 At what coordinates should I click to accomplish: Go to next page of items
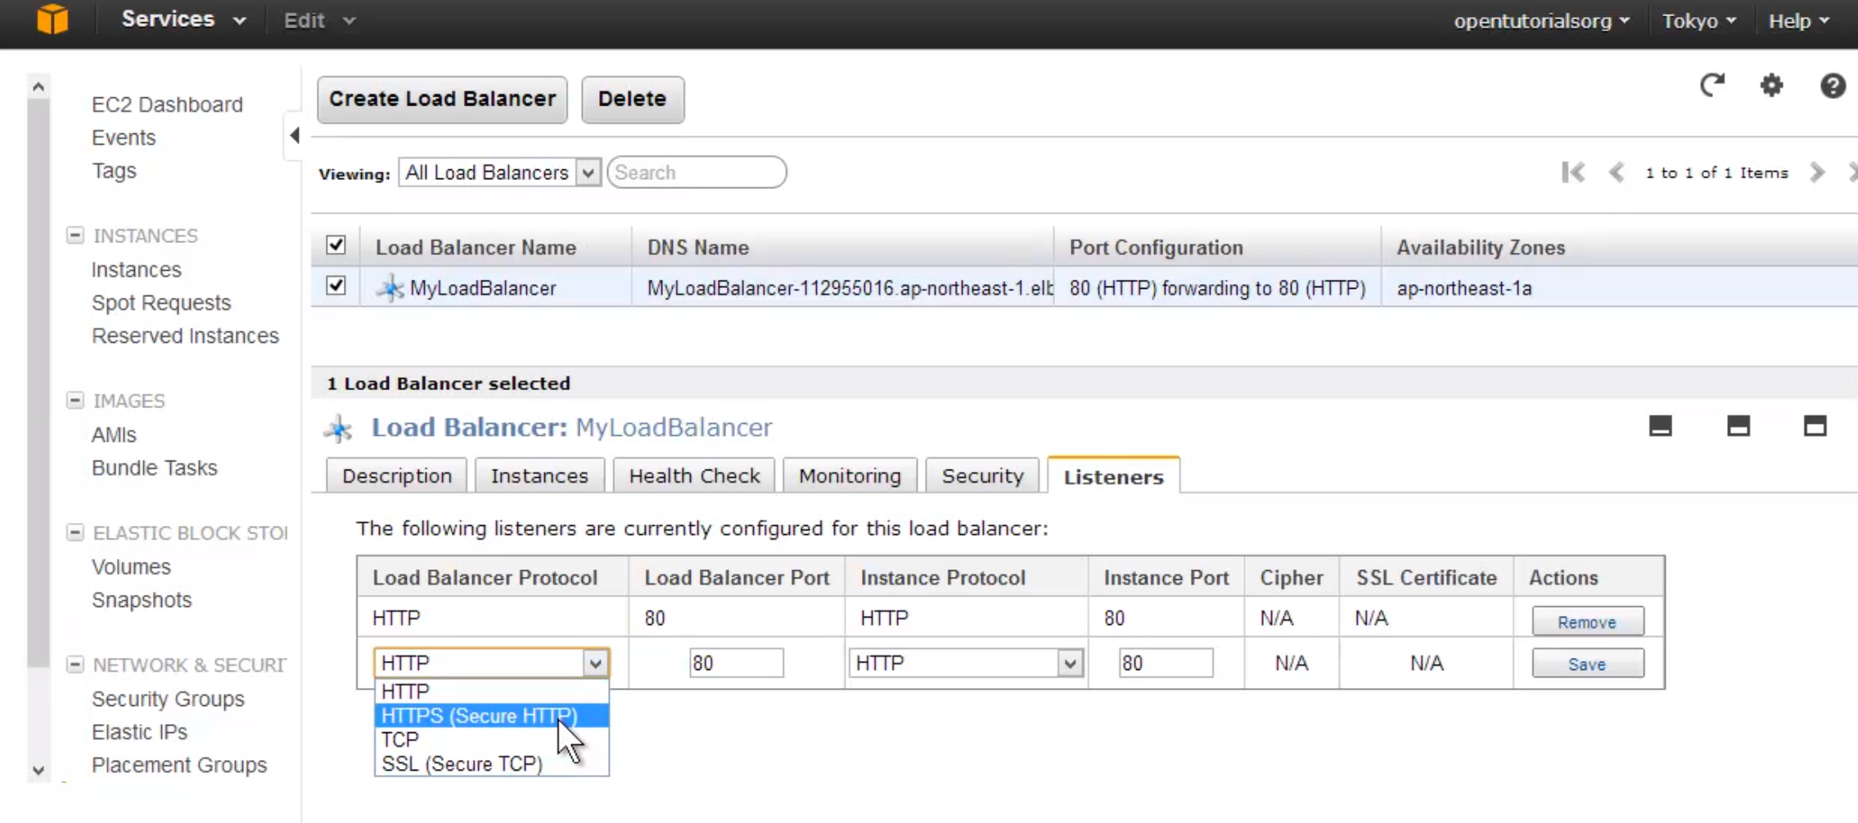coord(1817,173)
